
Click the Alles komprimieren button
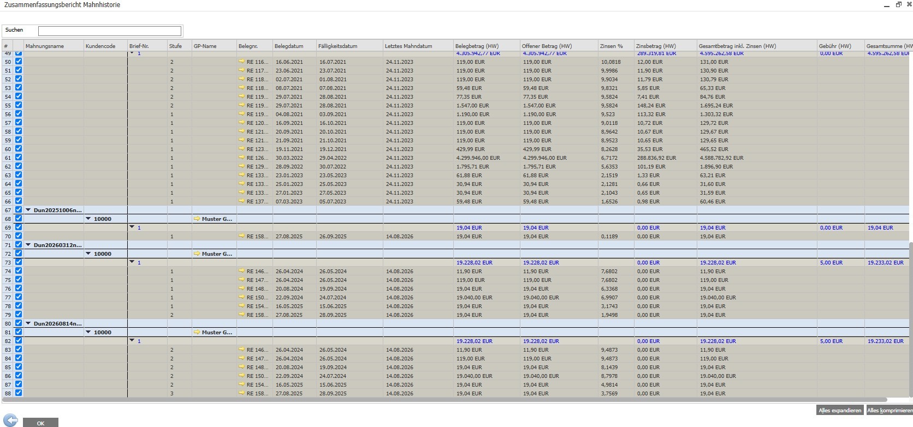890,410
